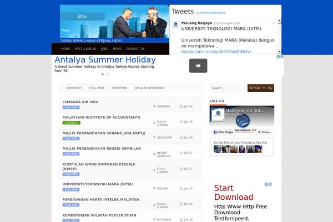Click Full Time badge under Subang Jaya (MPSJ)

pos(71,139)
